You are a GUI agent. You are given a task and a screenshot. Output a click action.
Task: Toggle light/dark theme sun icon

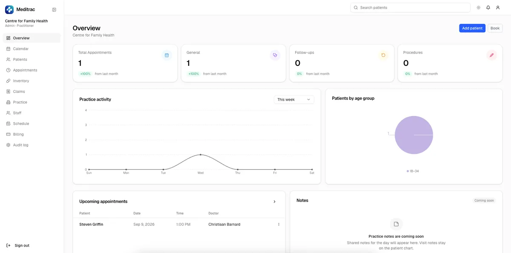coord(479,8)
